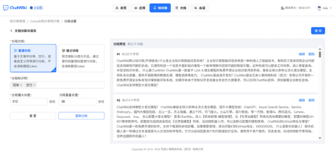Image resolution: width=335 pixels, height=155 pixels.
Task: Click the 剩余积分 points icon
Action: [x=282, y=8]
